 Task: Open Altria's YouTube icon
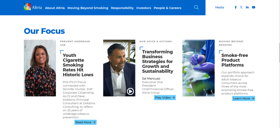tap(253, 7)
